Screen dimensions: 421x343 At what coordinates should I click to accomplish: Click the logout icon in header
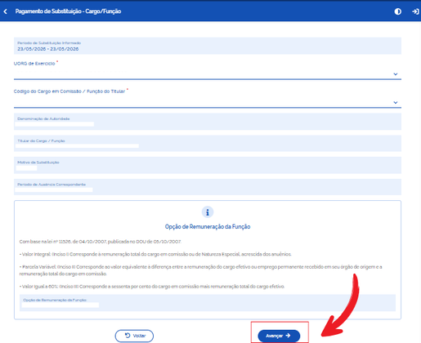[415, 11]
